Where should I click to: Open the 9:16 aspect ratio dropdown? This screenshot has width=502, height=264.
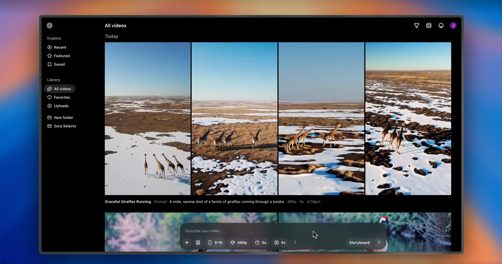pos(215,243)
